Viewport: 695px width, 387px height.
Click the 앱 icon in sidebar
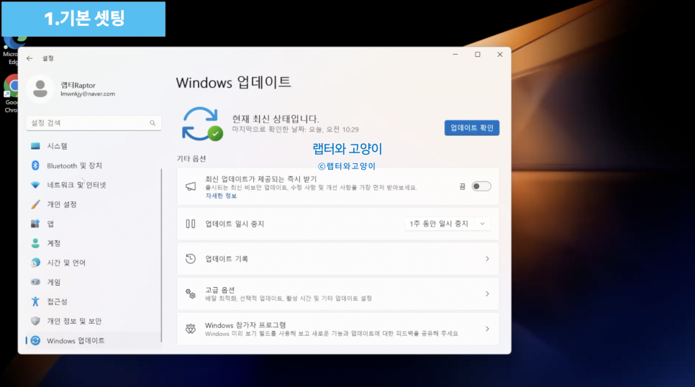(35, 224)
